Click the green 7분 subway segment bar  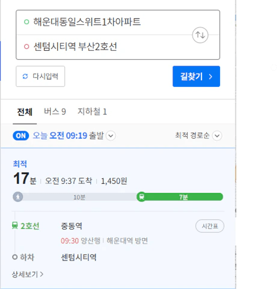tap(184, 197)
